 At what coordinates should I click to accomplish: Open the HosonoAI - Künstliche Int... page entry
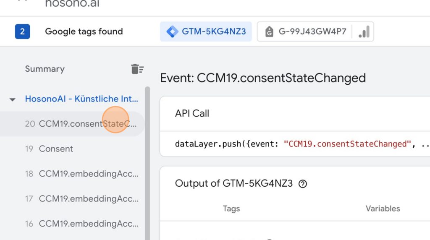coord(81,99)
